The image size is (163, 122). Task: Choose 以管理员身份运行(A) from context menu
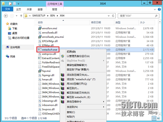click(83, 56)
